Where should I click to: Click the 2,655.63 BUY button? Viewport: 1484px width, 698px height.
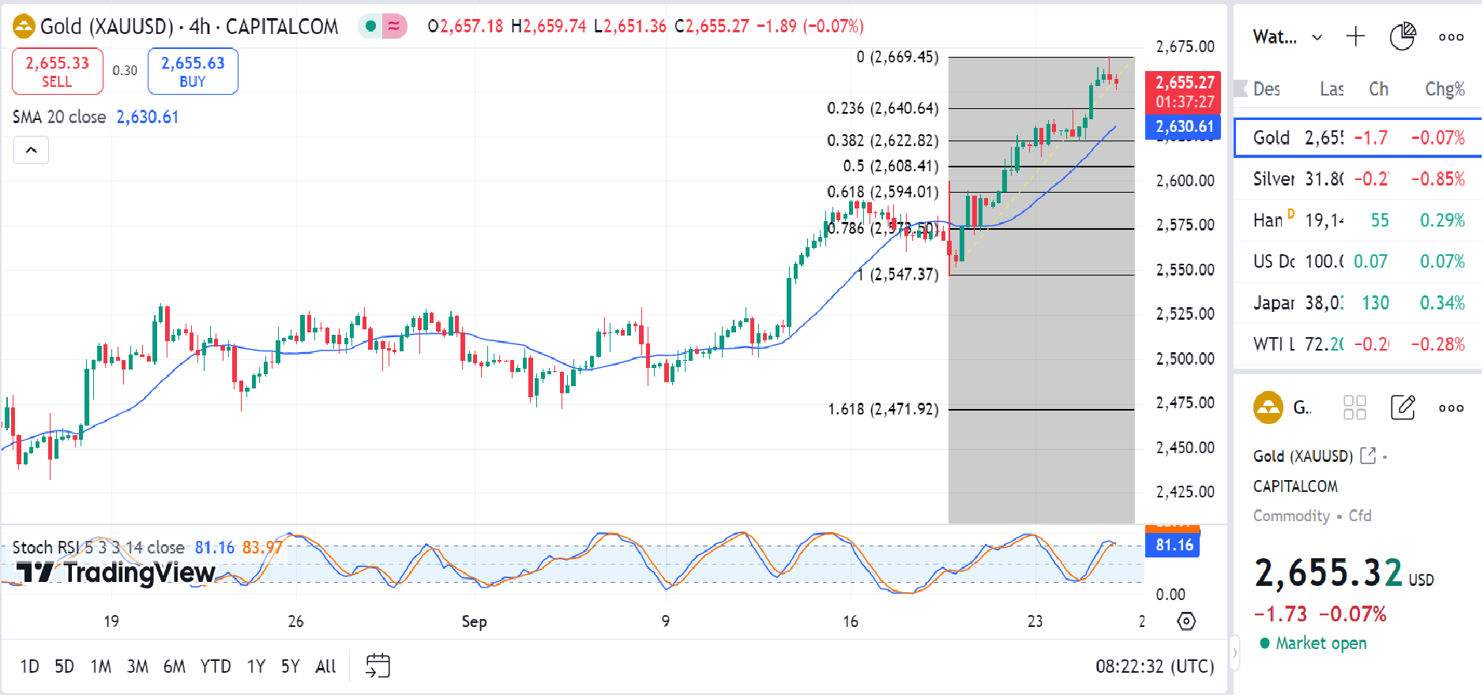pos(193,71)
